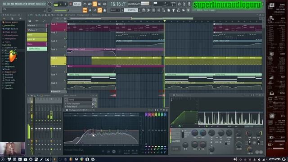Toggle the metronome icon
Screen dimensions: 288x162
point(85,4)
